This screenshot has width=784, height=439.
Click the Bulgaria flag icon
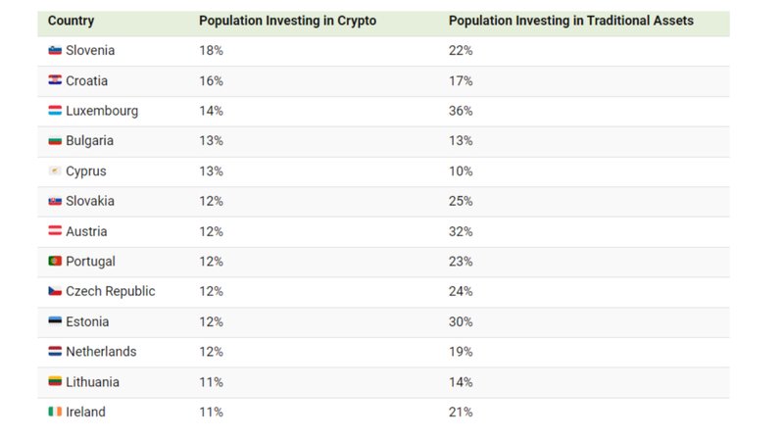(x=55, y=140)
